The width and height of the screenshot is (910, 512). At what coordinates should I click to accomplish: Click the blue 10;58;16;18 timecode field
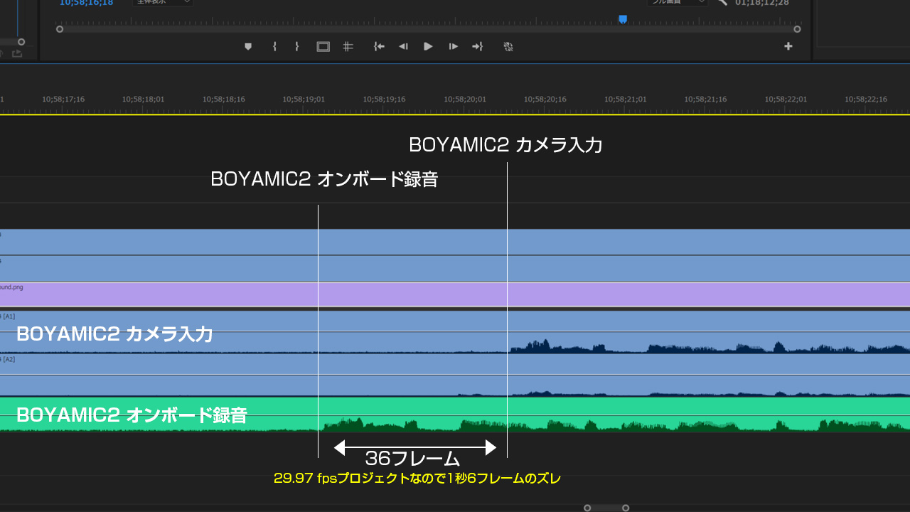[x=86, y=3]
